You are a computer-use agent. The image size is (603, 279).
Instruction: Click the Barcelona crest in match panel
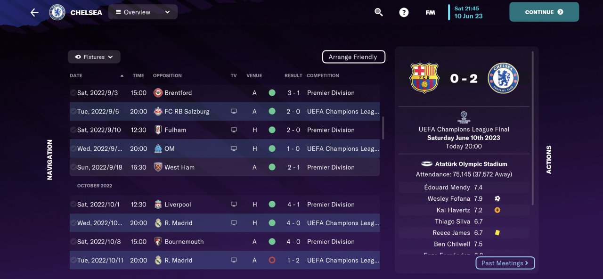point(424,78)
